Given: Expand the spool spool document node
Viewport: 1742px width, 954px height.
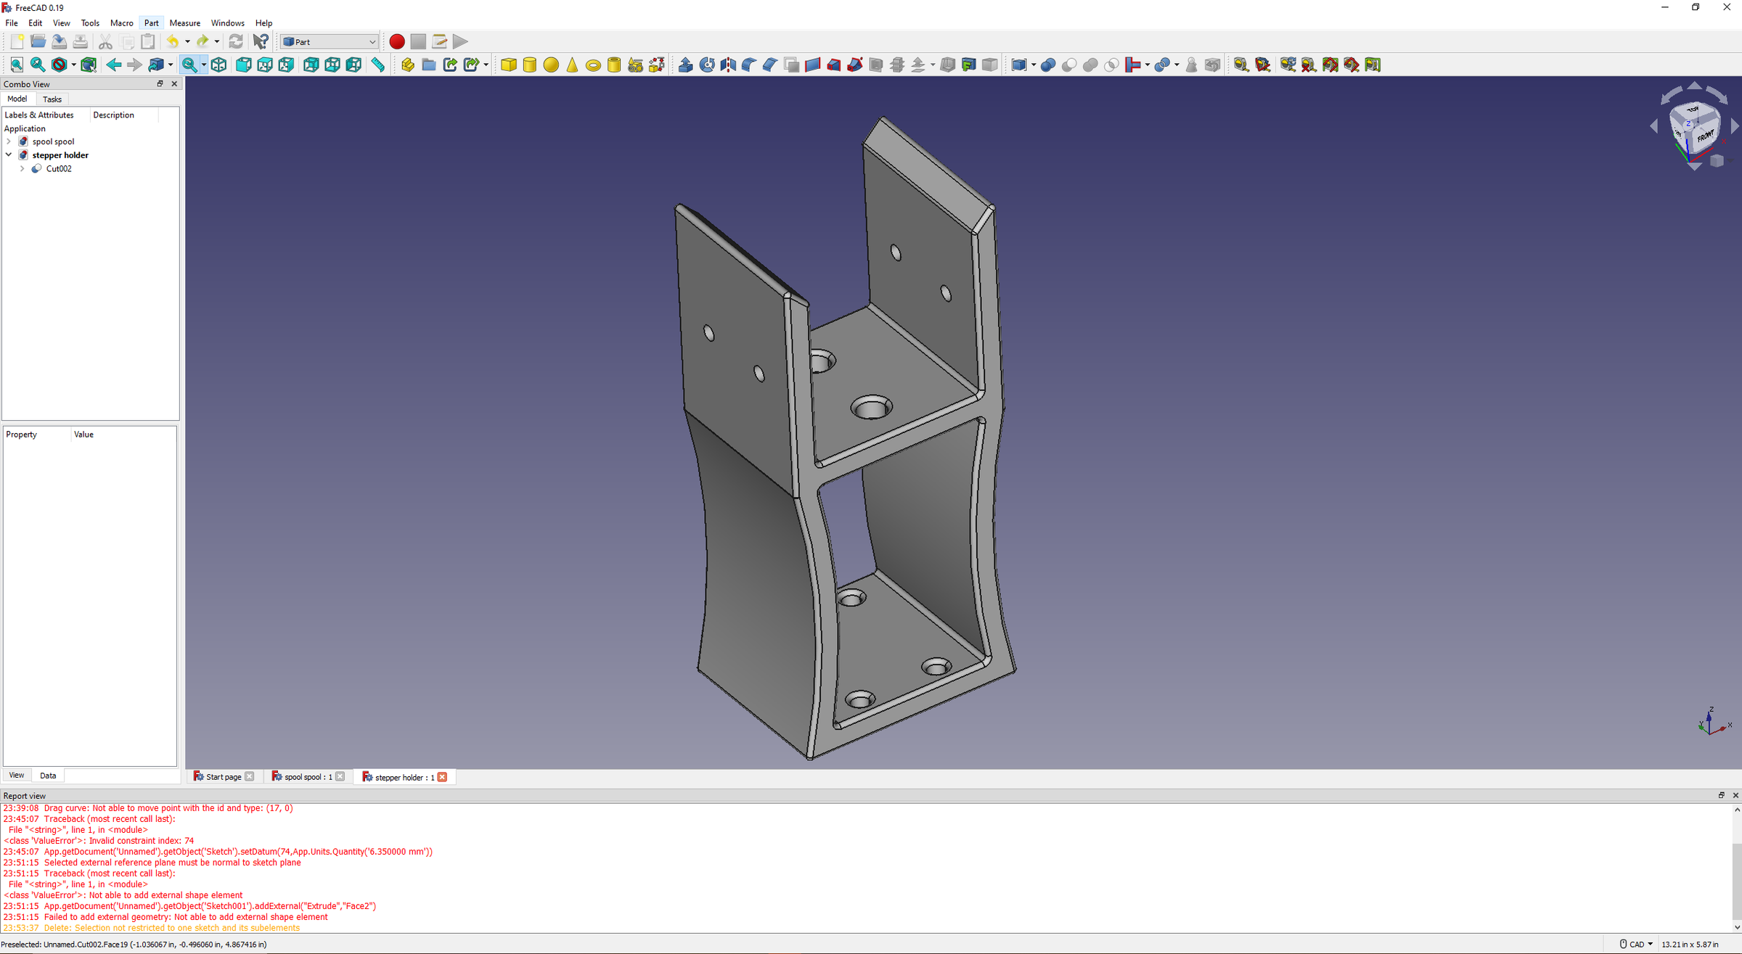Looking at the screenshot, I should coord(9,141).
